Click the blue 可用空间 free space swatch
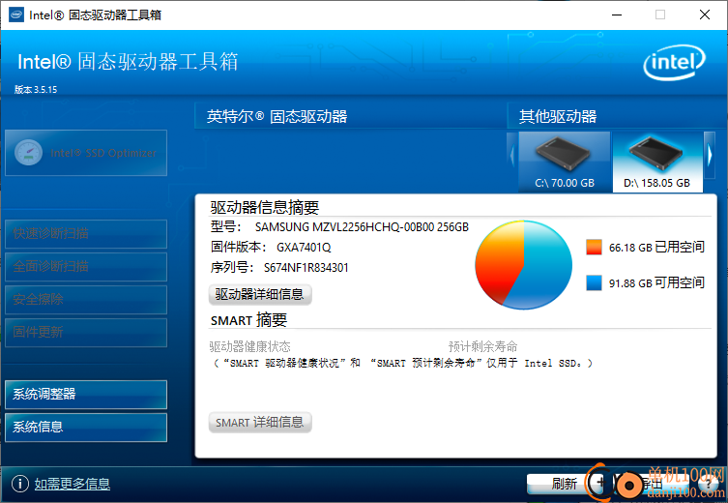 (594, 282)
